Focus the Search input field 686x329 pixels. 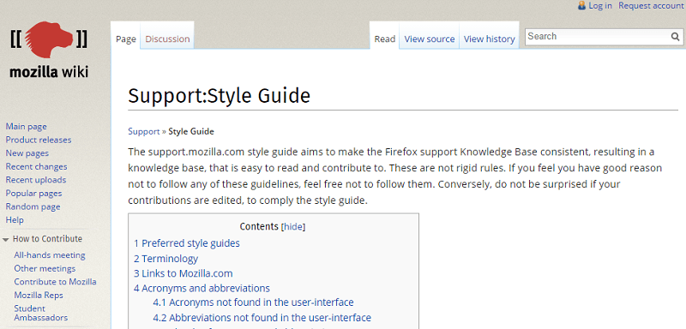click(598, 36)
